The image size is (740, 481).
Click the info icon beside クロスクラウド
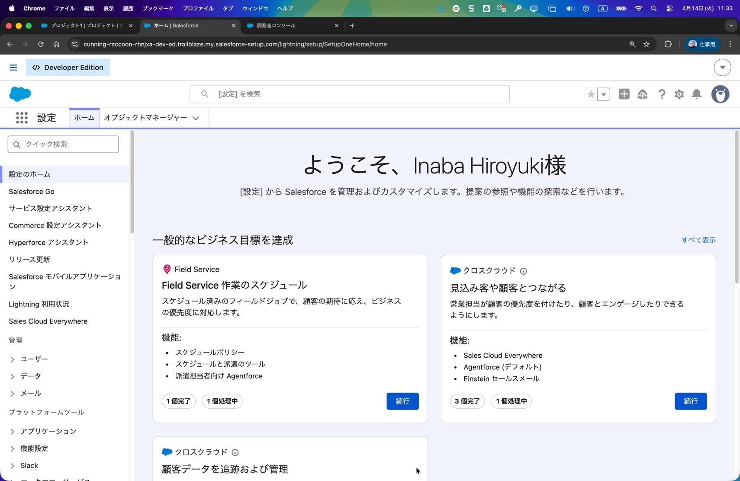[x=523, y=271]
